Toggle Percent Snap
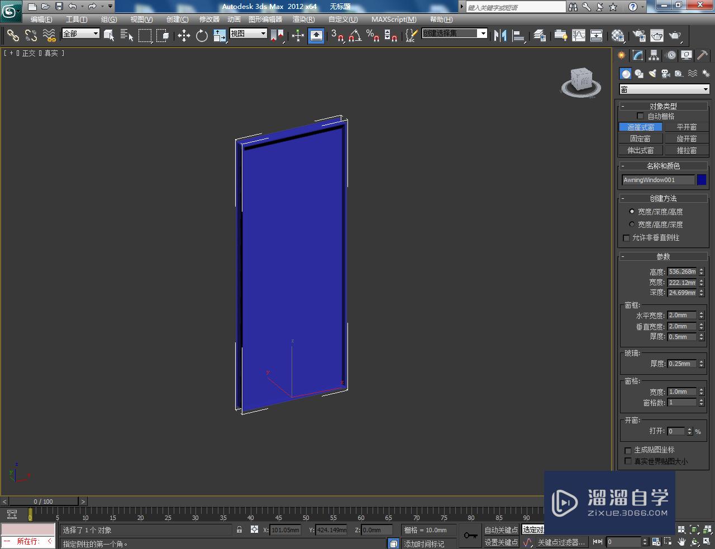 (373, 36)
